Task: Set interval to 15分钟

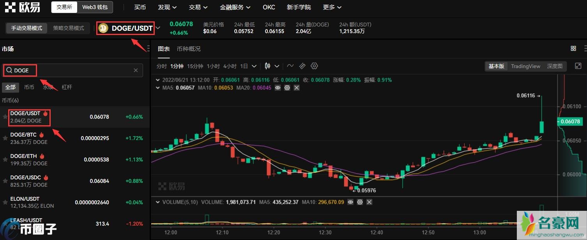Action: pyautogui.click(x=195, y=66)
